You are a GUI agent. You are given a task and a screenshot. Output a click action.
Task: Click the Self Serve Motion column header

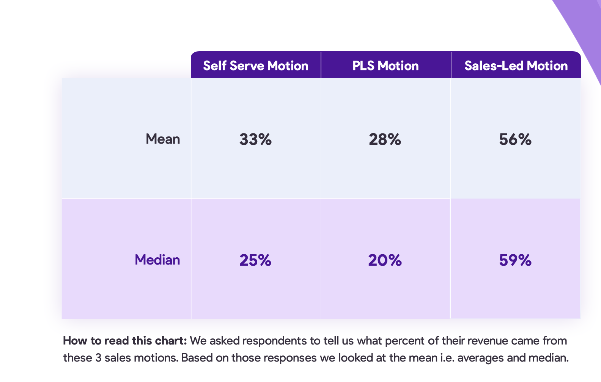point(256,66)
